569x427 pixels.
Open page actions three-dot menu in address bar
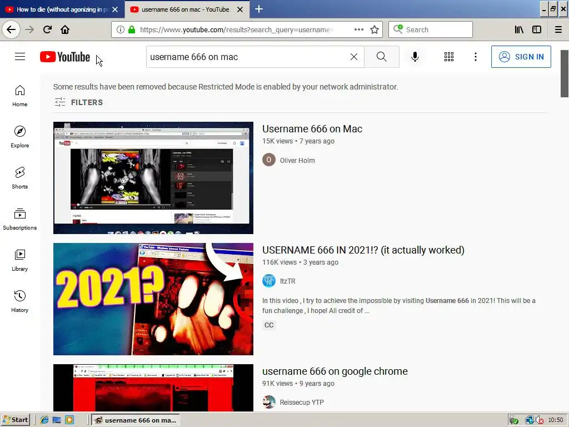(x=358, y=29)
